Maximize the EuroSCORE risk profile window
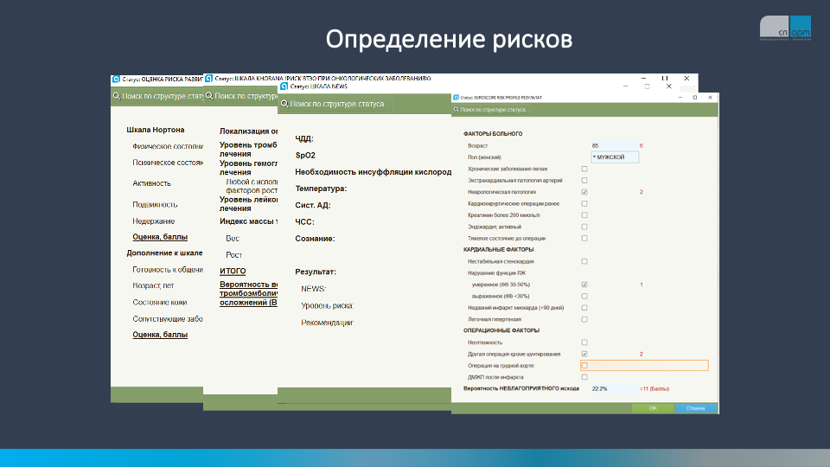The width and height of the screenshot is (830, 467). [695, 98]
